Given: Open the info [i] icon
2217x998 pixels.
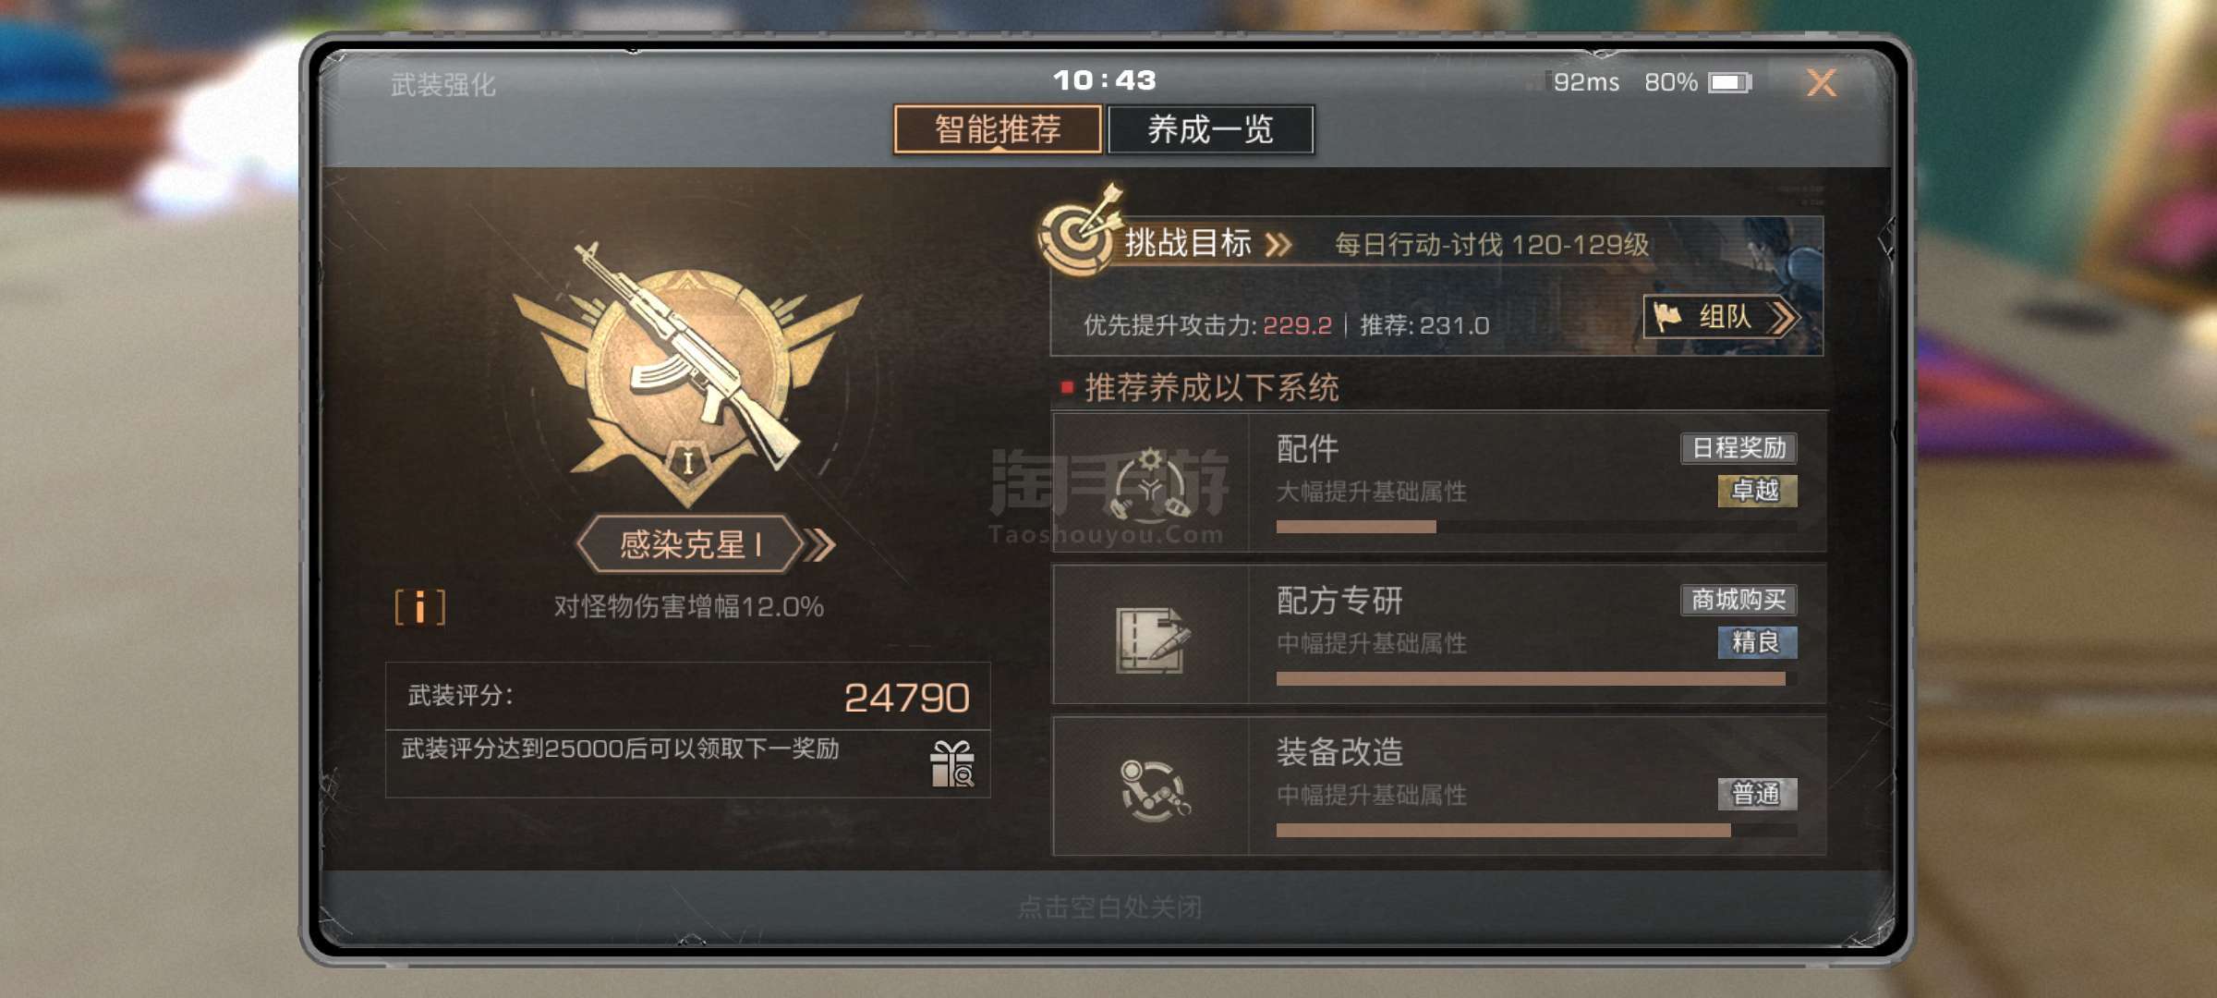Looking at the screenshot, I should pyautogui.click(x=420, y=607).
